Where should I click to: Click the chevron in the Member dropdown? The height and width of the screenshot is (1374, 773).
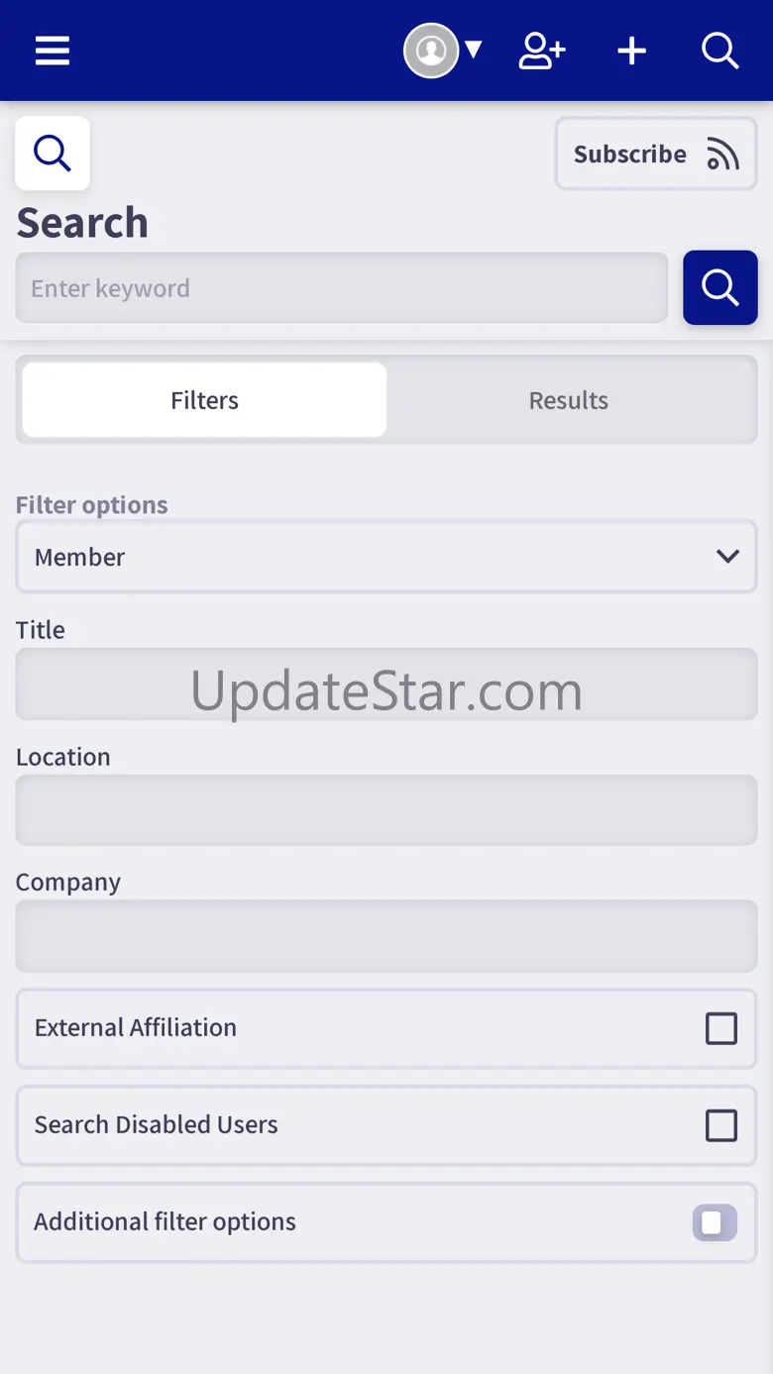727,557
